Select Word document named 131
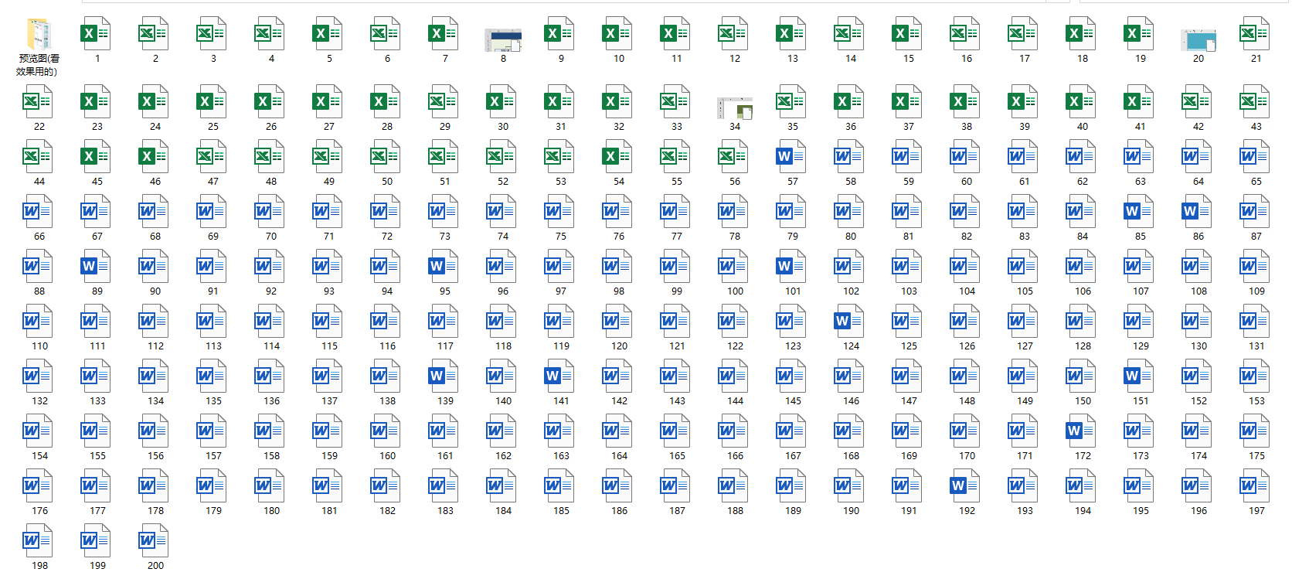Viewport: 1292px width, 579px height. coord(1256,322)
